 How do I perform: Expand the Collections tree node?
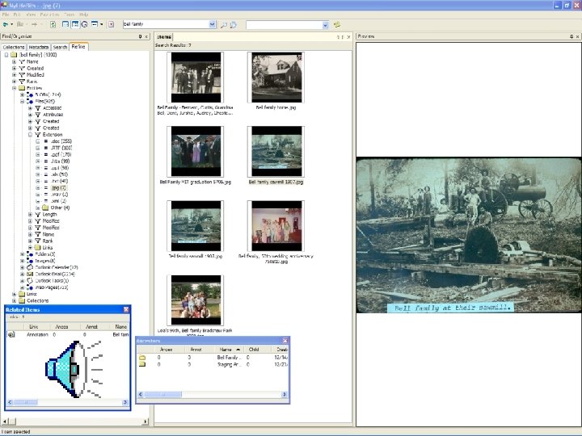click(x=14, y=300)
